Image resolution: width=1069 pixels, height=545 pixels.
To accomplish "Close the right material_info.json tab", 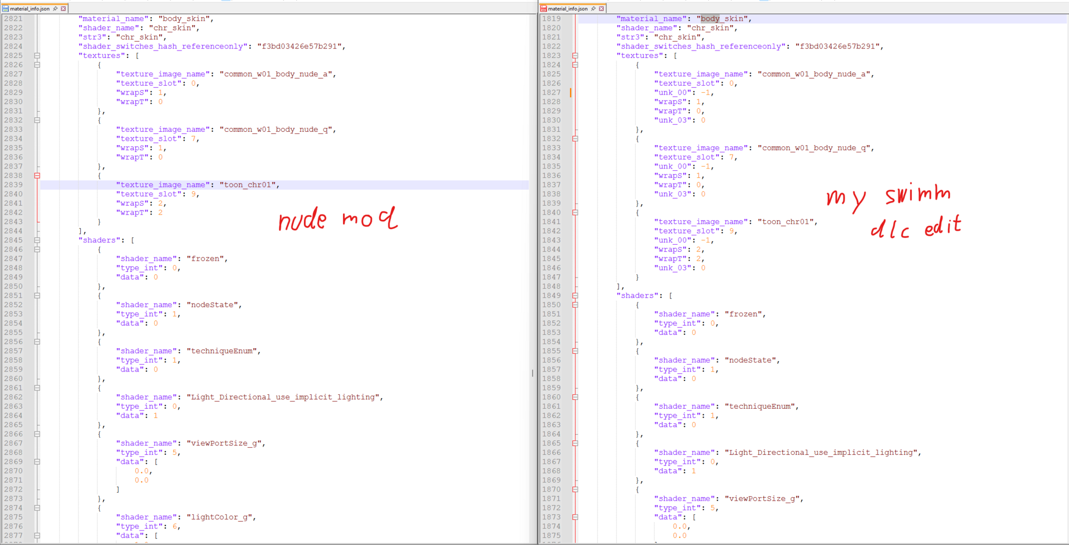I will click(601, 8).
